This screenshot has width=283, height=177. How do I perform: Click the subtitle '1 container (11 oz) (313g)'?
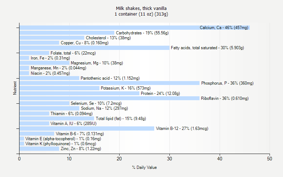(x=141, y=14)
